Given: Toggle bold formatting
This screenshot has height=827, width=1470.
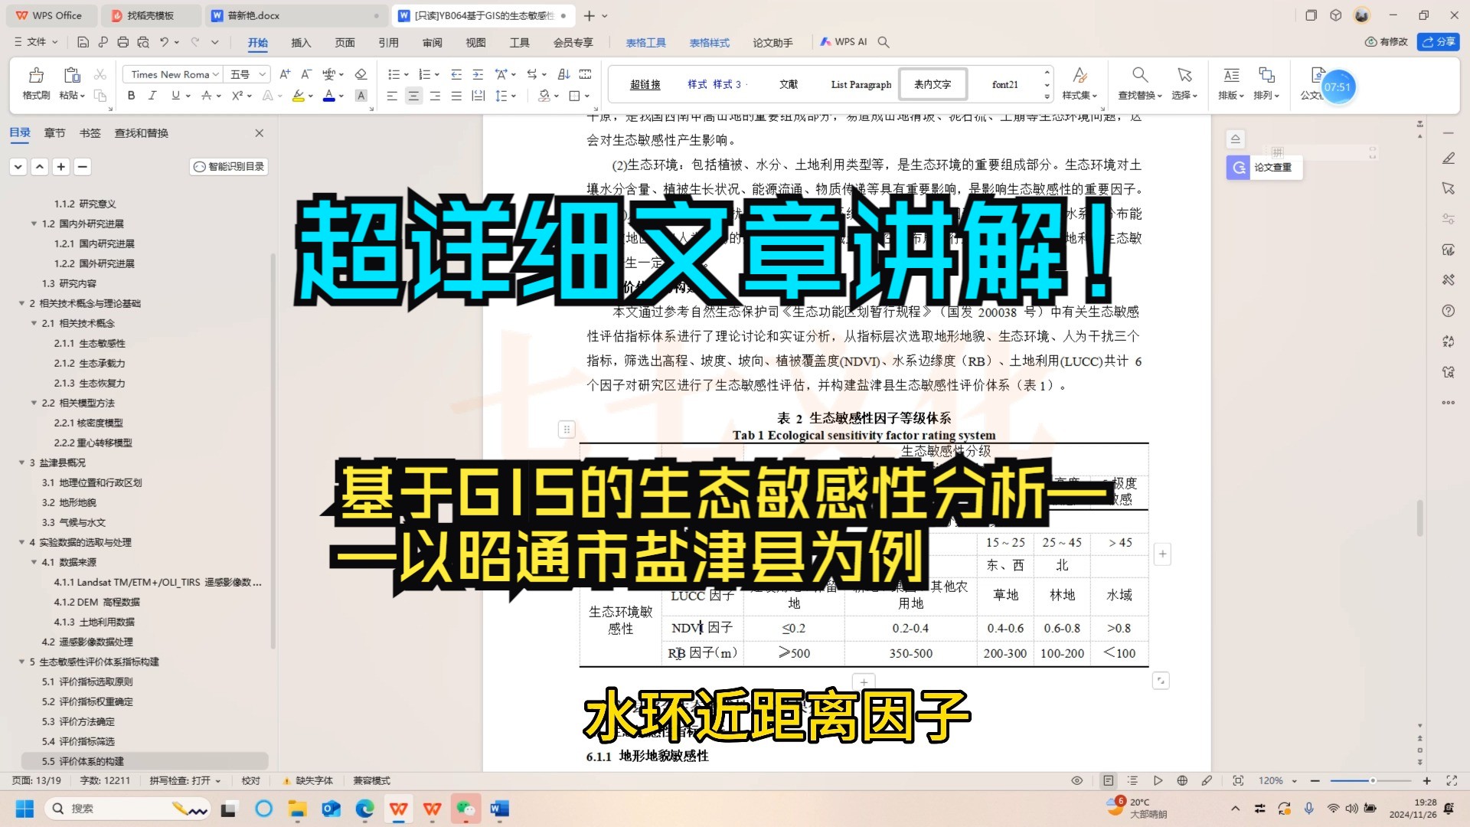Looking at the screenshot, I should click(131, 96).
